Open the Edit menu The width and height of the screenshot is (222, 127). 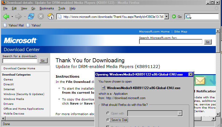click(14, 8)
